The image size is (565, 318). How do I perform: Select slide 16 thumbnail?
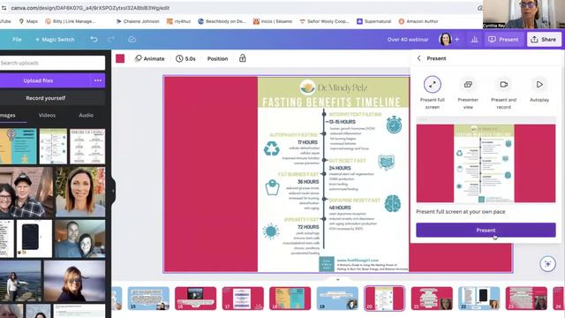click(196, 299)
